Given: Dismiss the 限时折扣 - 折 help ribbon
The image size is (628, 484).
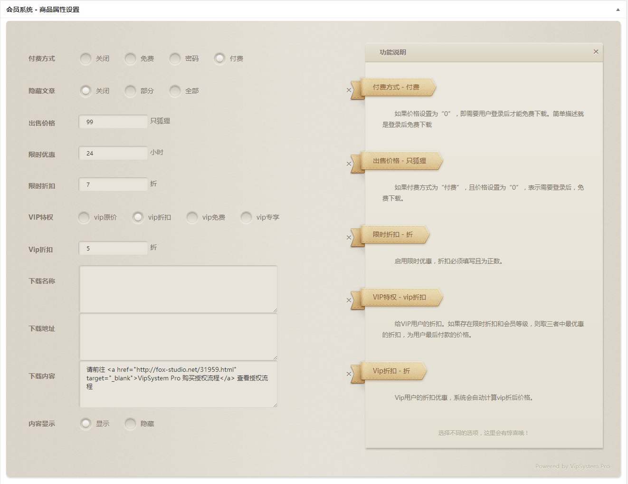Looking at the screenshot, I should 349,238.
